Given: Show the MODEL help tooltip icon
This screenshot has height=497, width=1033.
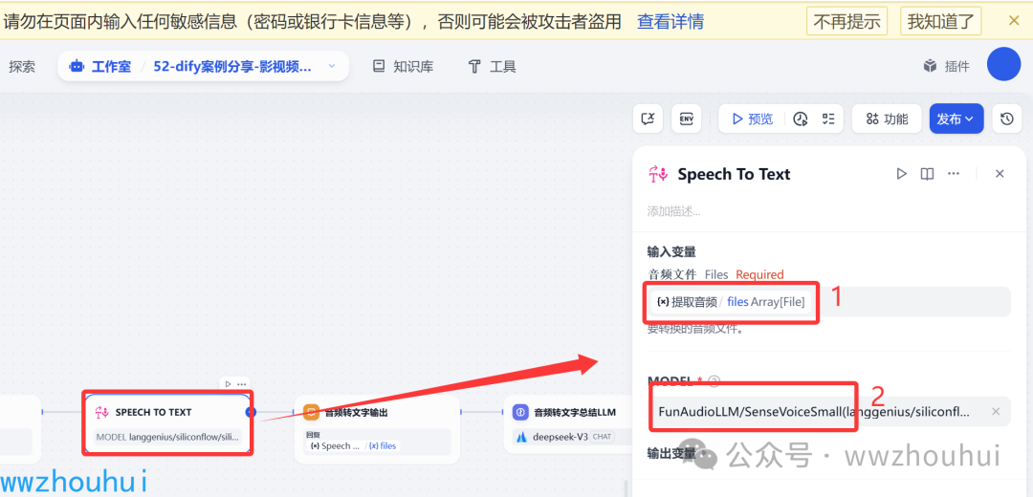Looking at the screenshot, I should click(714, 381).
